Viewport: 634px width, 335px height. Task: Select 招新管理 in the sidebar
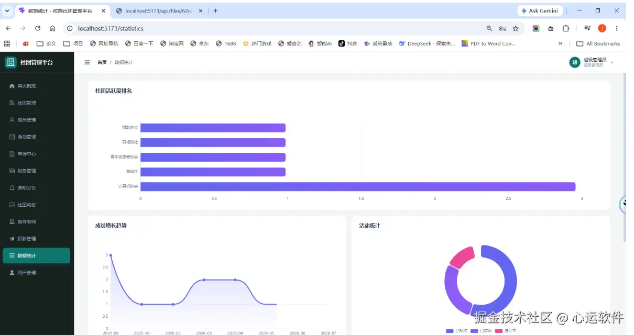tap(36, 239)
